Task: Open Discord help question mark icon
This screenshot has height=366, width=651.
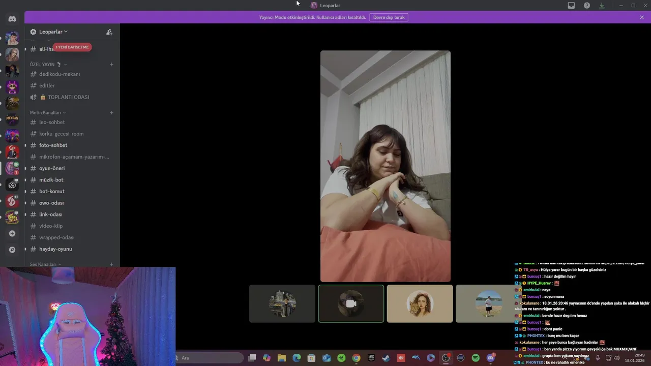Action: pyautogui.click(x=586, y=6)
